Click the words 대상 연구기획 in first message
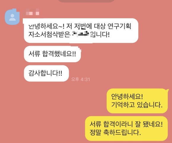This screenshot has width=172, height=143. pyautogui.click(x=112, y=26)
